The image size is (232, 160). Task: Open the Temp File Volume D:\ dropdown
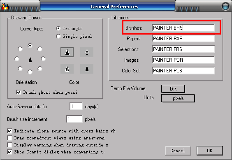click(x=173, y=89)
